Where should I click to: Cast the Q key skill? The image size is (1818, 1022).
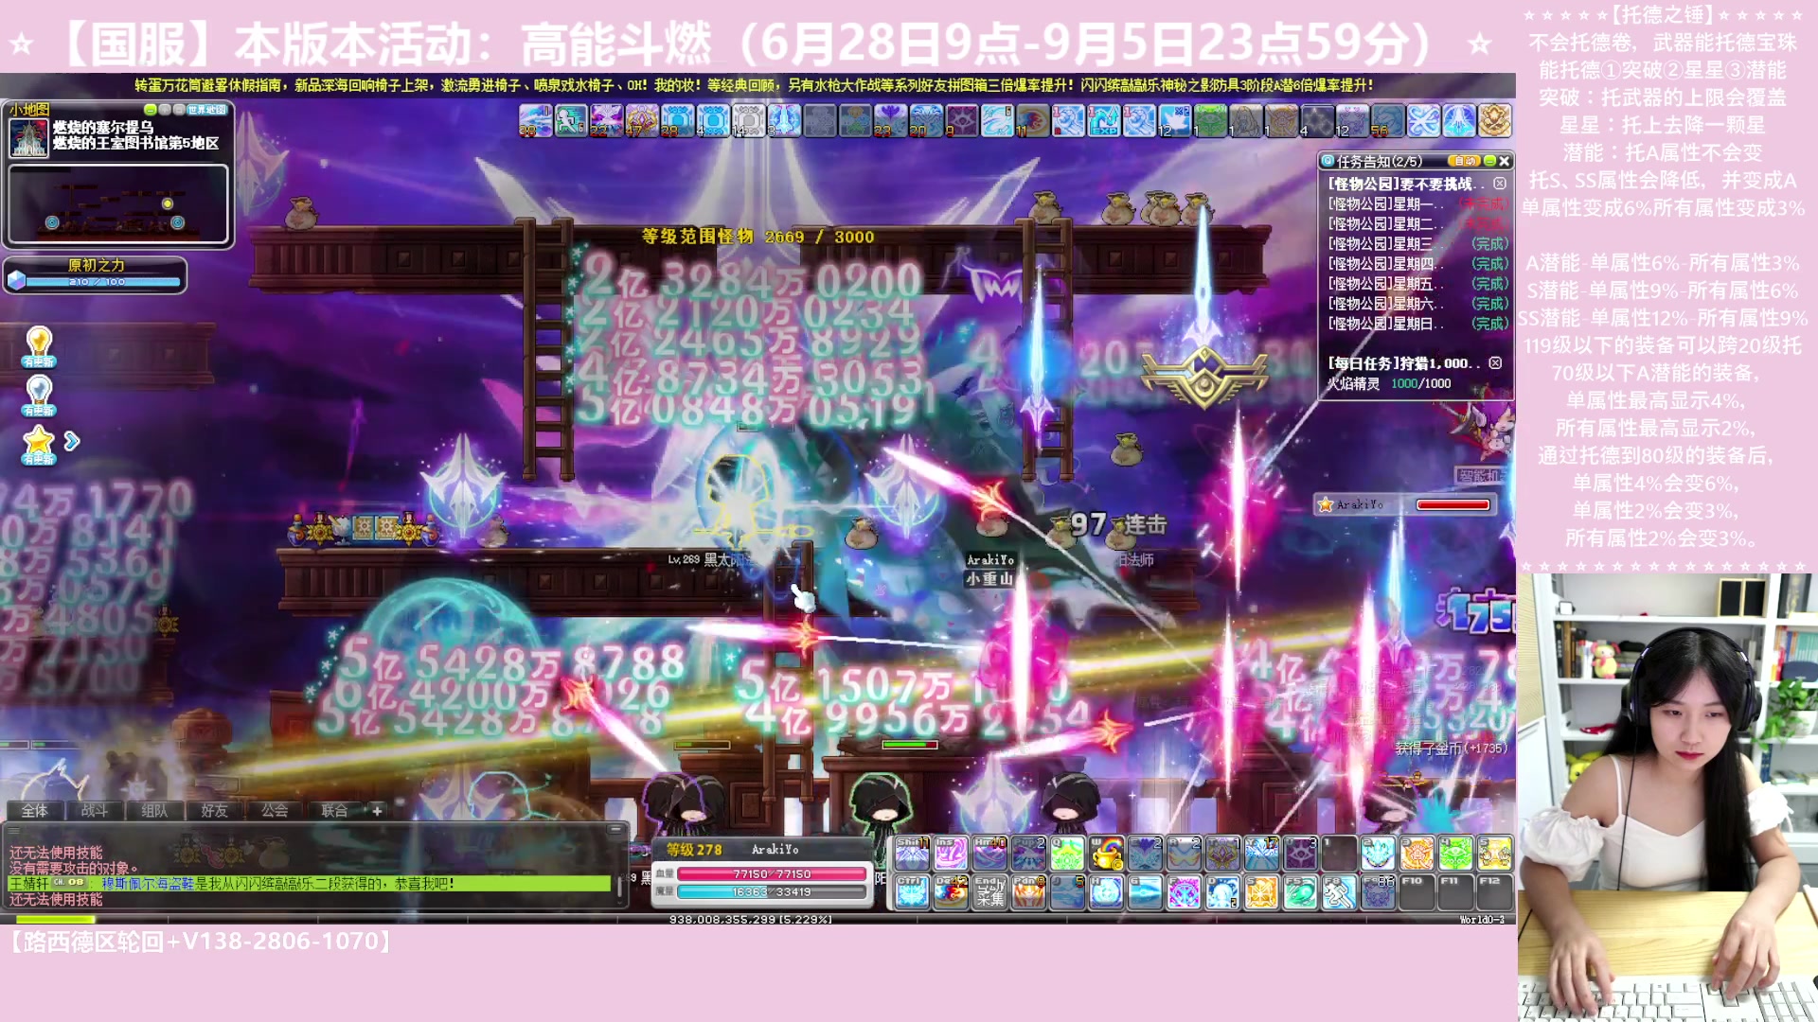[x=1067, y=853]
